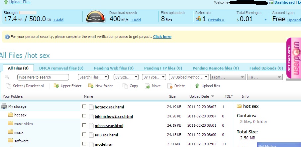Click the hot sex folder icon in sidebar

[10, 115]
